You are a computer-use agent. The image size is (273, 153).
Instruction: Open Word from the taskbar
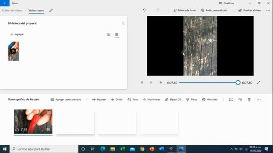click(x=162, y=149)
